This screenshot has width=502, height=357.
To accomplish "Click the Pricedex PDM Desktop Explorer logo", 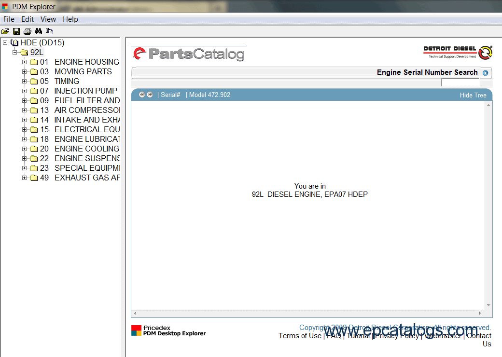I will (x=168, y=330).
